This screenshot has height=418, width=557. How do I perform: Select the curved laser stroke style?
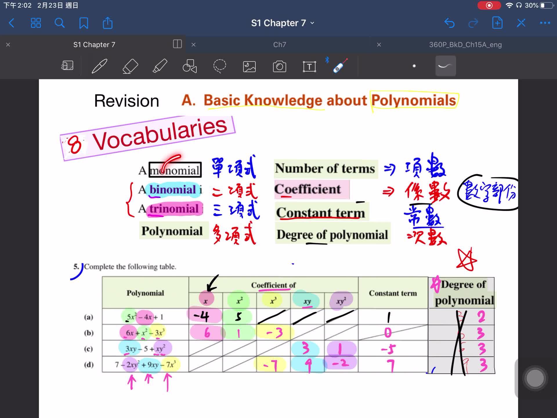pyautogui.click(x=445, y=66)
